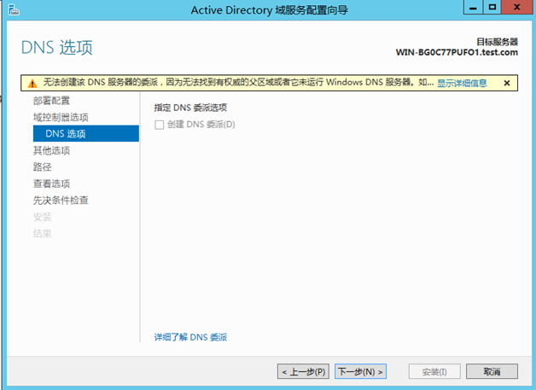Go to 域控制器选项 step
Screen dimensions: 536x390
click(61, 117)
